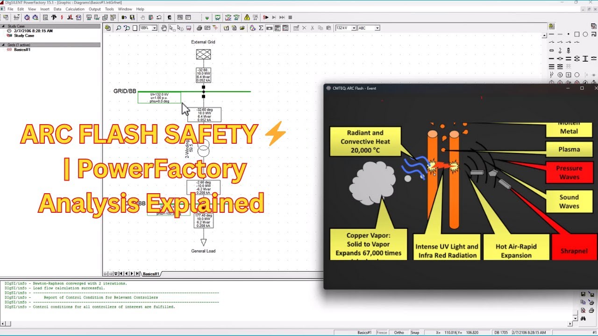The width and height of the screenshot is (598, 336).
Task: Click 'Newton-Raphson converged with 2 iterations' message
Action: [x=66, y=283]
